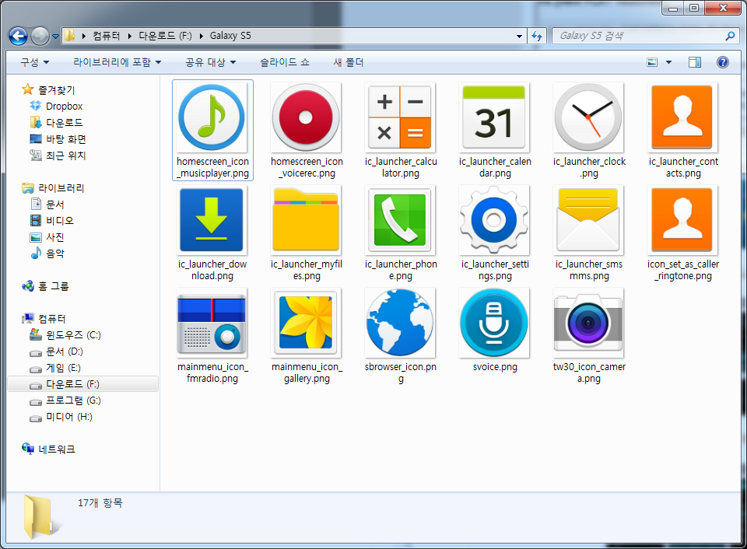Screen dimensions: 747x549
Task: Click the back navigation arrow button
Action: coord(18,36)
